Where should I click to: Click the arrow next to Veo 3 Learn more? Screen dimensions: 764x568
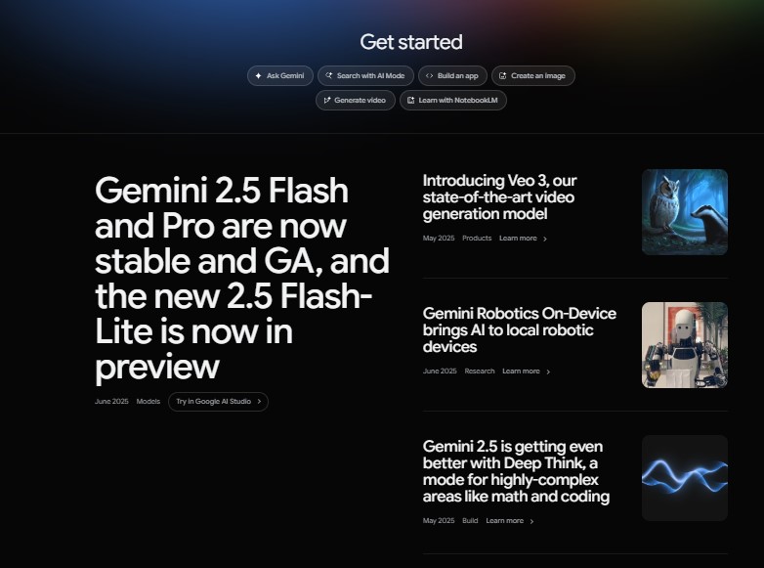545,239
